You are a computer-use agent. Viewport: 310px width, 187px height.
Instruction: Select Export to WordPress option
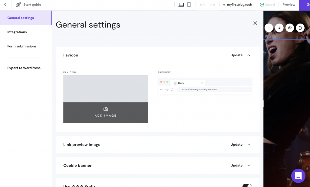[24, 68]
